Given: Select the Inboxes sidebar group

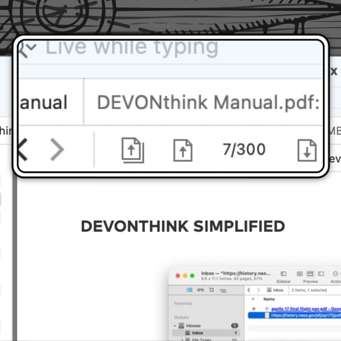Looking at the screenshot, I should 193,326.
